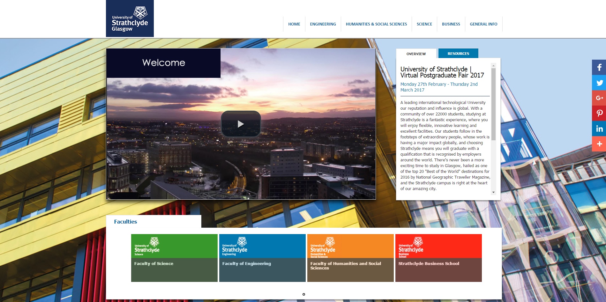Viewport: 606px width, 302px height.
Task: Share page on Pinterest
Action: click(x=599, y=113)
